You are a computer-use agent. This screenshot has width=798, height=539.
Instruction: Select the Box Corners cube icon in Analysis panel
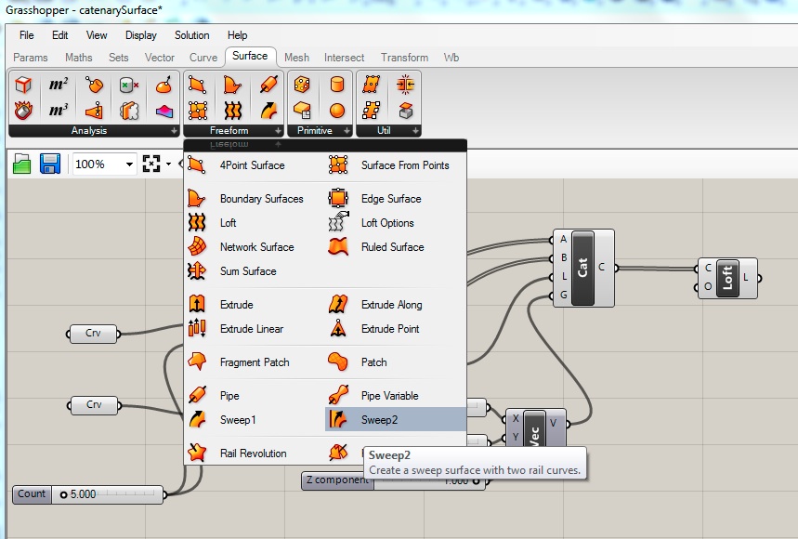(23, 85)
